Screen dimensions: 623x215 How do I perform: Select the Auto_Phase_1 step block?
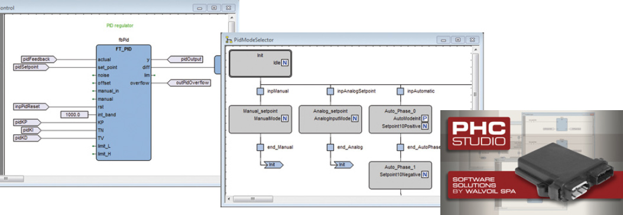point(401,175)
